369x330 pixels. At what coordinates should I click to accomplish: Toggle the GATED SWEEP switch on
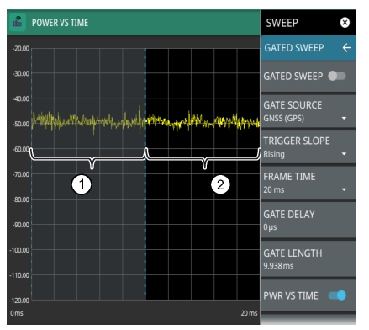337,76
